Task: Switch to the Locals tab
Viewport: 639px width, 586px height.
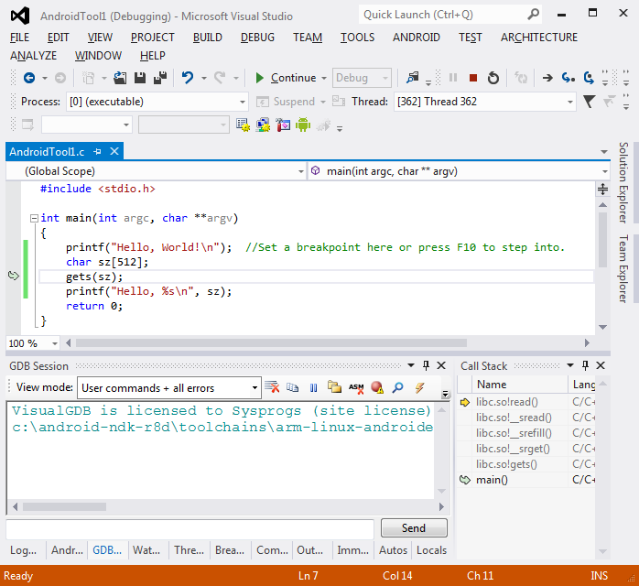Action: pyautogui.click(x=431, y=550)
